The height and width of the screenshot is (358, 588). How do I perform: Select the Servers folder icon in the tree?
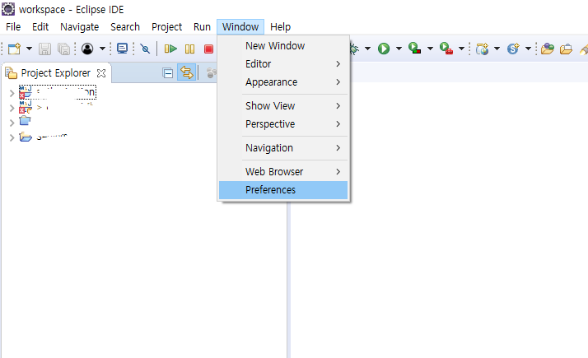26,137
